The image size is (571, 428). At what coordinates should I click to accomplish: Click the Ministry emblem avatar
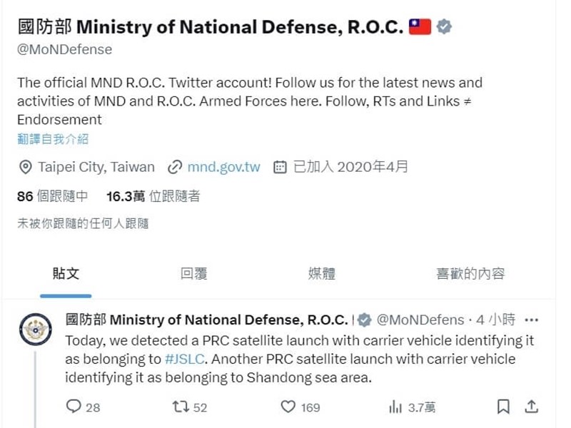(36, 330)
